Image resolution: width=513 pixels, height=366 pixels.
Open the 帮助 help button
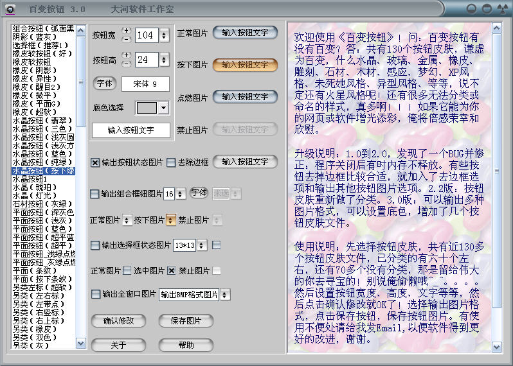(186, 345)
